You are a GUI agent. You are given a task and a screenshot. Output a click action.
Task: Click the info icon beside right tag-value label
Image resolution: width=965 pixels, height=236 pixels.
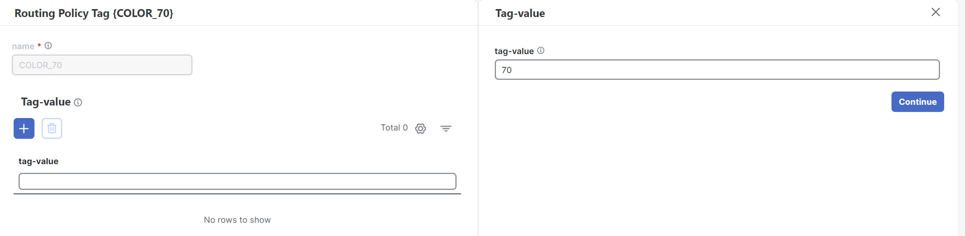(x=540, y=50)
